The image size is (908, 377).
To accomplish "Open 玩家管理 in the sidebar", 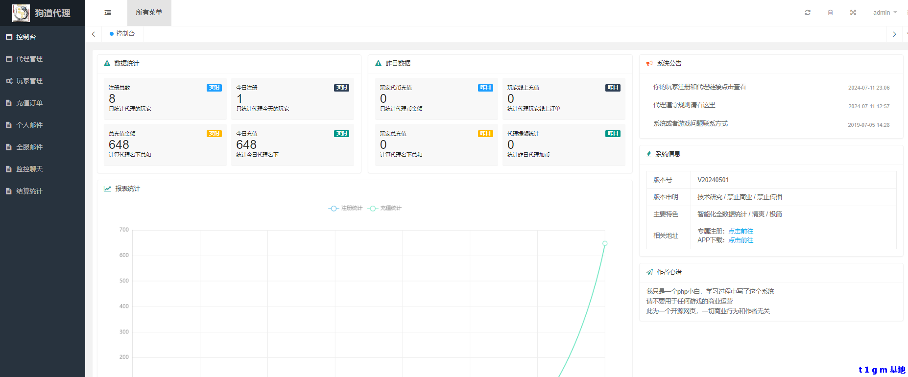I will [43, 81].
